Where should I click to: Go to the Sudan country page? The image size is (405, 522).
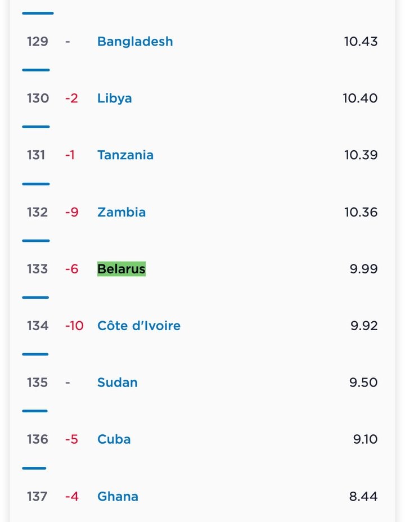click(x=118, y=382)
